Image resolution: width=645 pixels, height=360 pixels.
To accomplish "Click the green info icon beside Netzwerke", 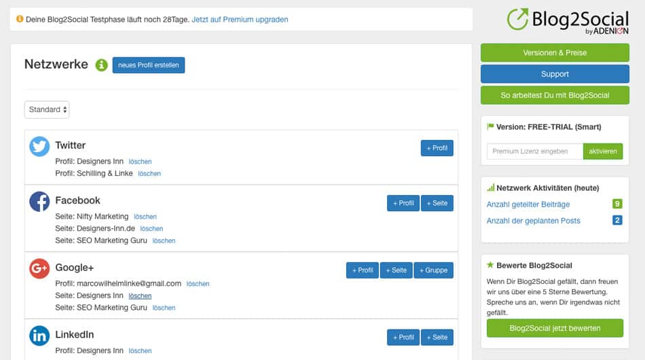I will pos(101,65).
